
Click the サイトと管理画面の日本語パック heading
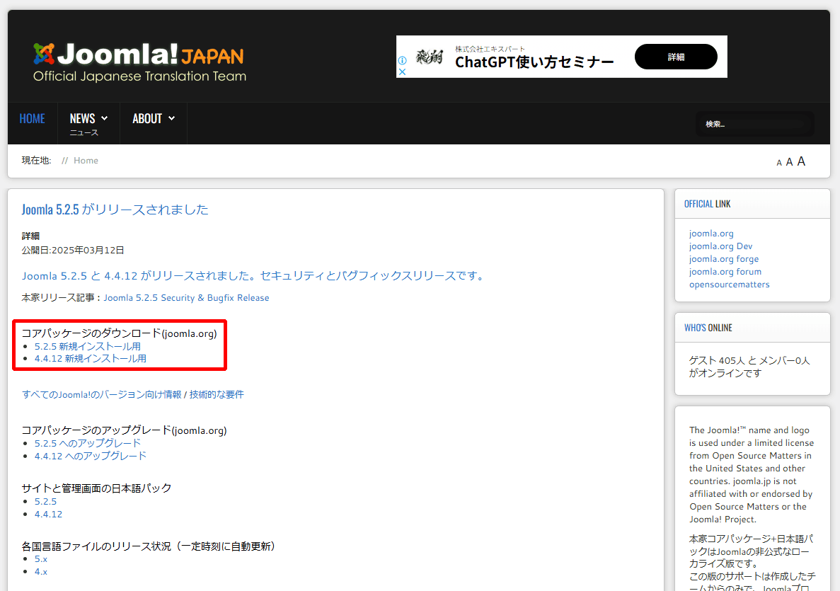[96, 488]
